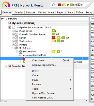Click the Firewalls, Switches, Router group icon
The height and width of the screenshot is (106, 94).
pyautogui.click(x=17, y=34)
